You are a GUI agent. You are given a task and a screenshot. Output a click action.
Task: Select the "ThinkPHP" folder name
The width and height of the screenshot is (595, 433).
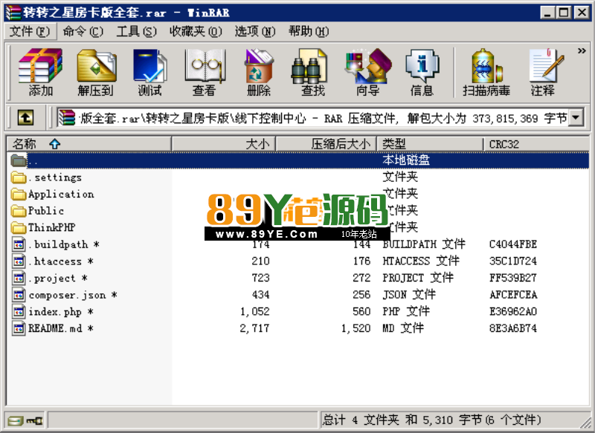[x=51, y=227]
